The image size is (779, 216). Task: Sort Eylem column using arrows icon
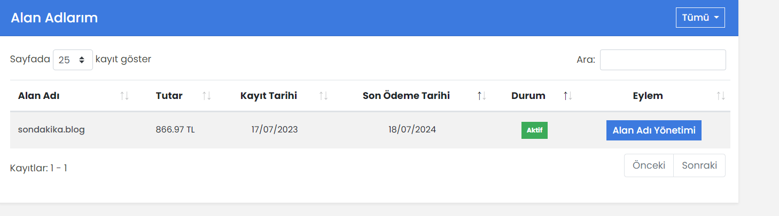721,96
